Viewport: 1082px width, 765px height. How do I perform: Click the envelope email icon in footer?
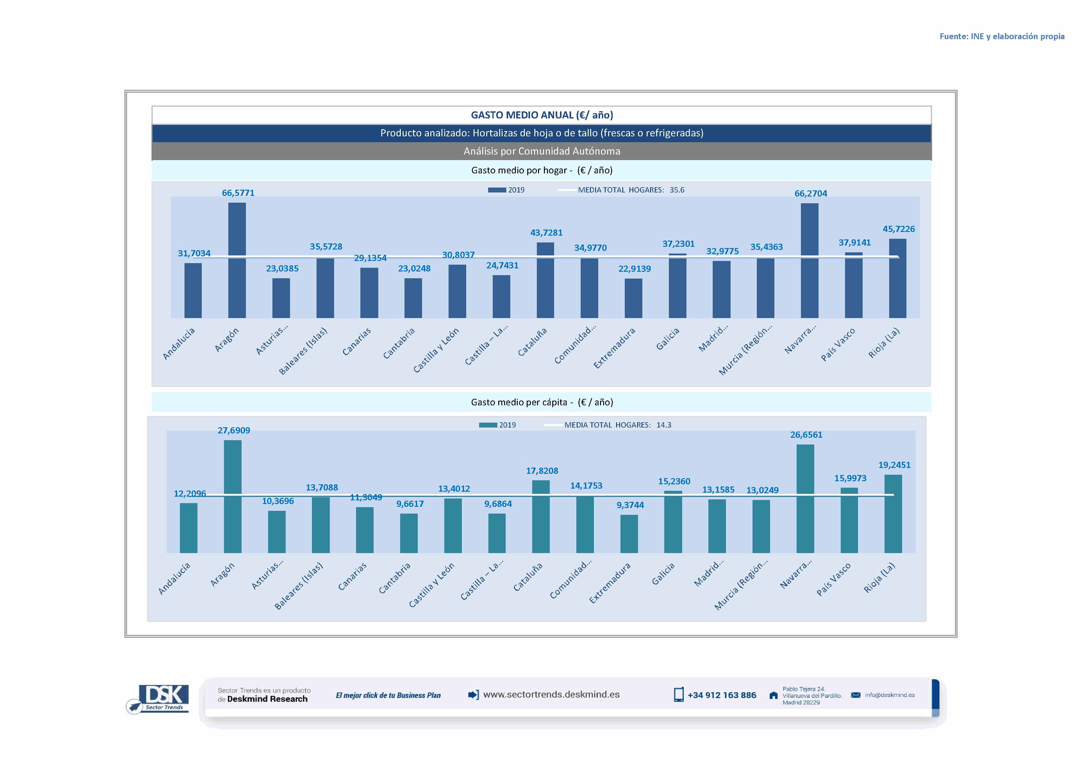coord(856,695)
